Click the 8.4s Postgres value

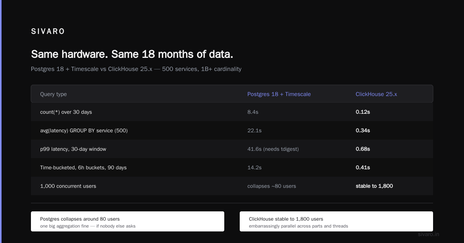(x=253, y=112)
